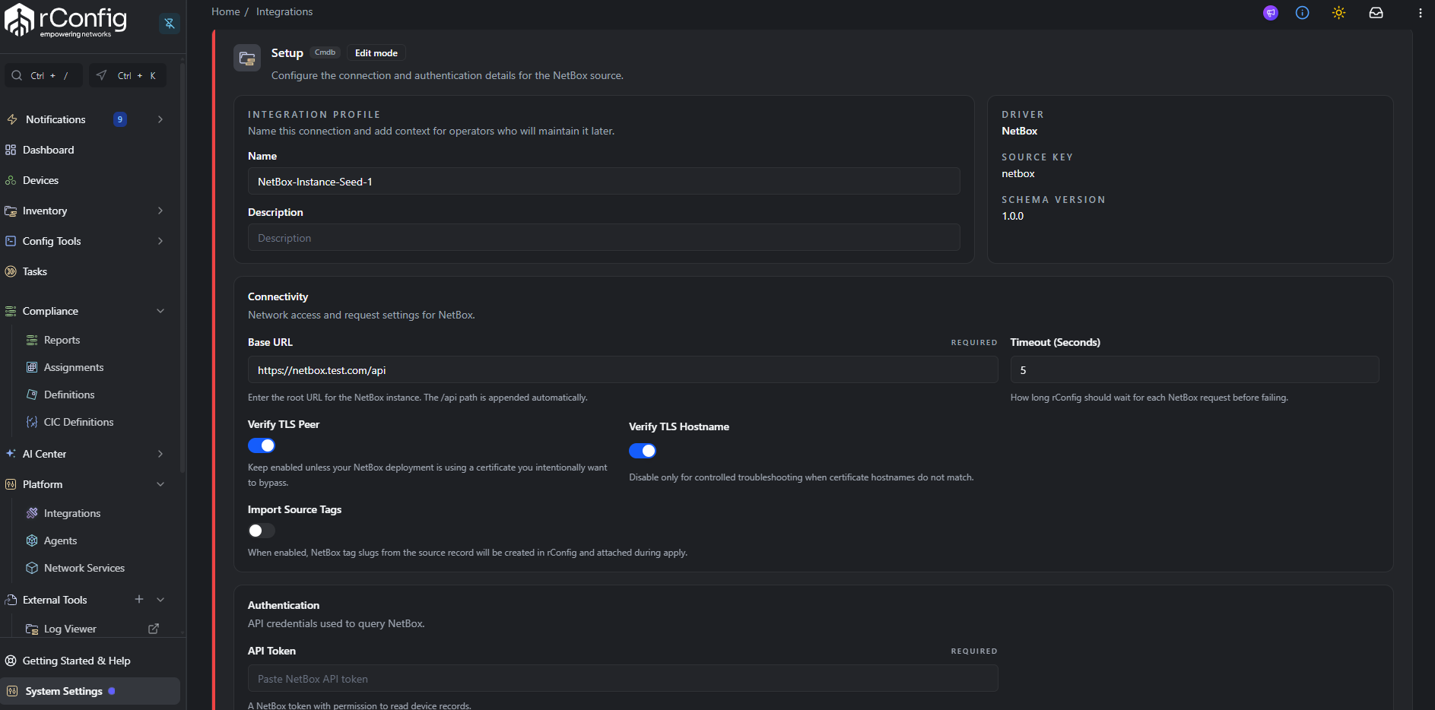Click the sidebar scrollbar
This screenshot has width=1435, height=710.
pos(183,266)
